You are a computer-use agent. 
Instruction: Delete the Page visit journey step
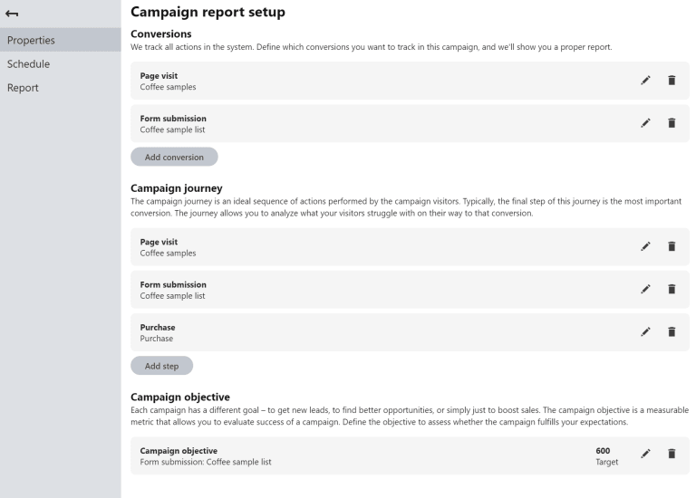pyautogui.click(x=672, y=246)
